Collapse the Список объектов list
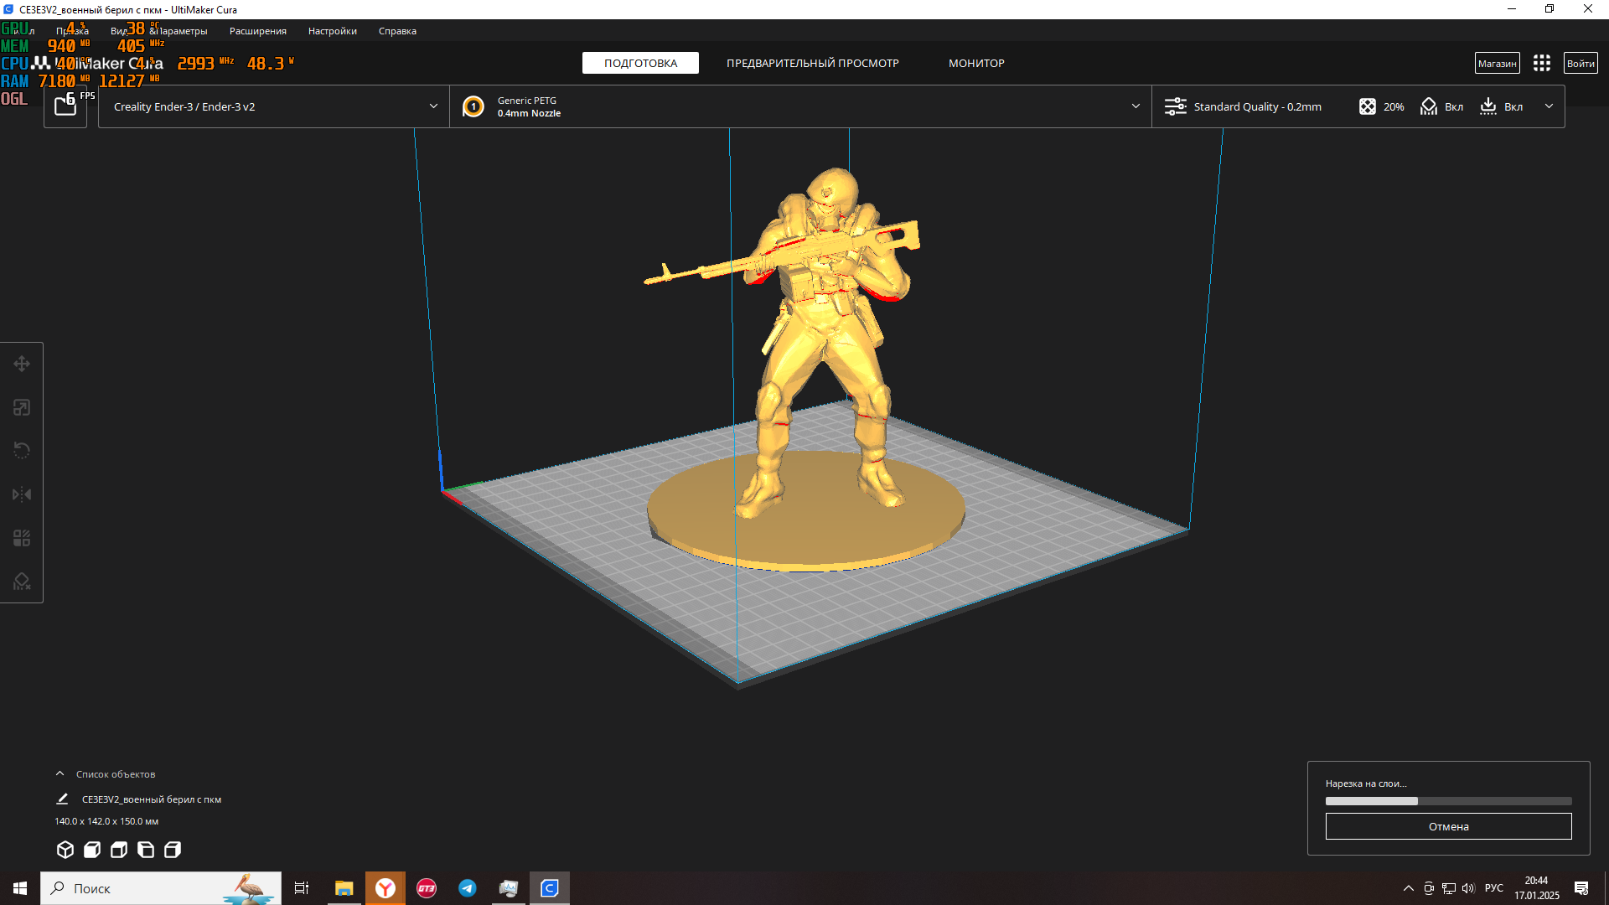The width and height of the screenshot is (1609, 905). [x=60, y=773]
